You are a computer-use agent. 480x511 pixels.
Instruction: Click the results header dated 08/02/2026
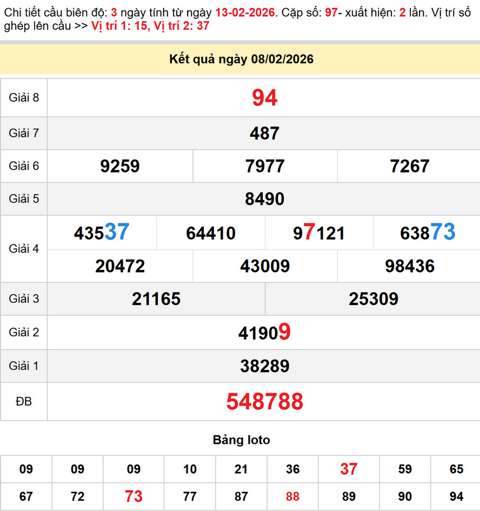[241, 59]
